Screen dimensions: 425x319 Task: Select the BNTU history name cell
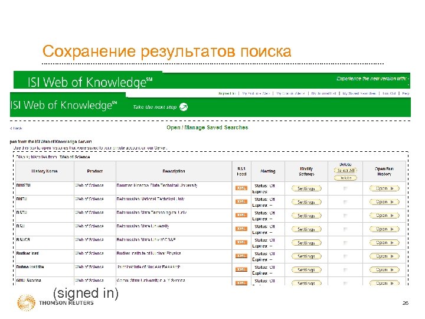point(45,202)
